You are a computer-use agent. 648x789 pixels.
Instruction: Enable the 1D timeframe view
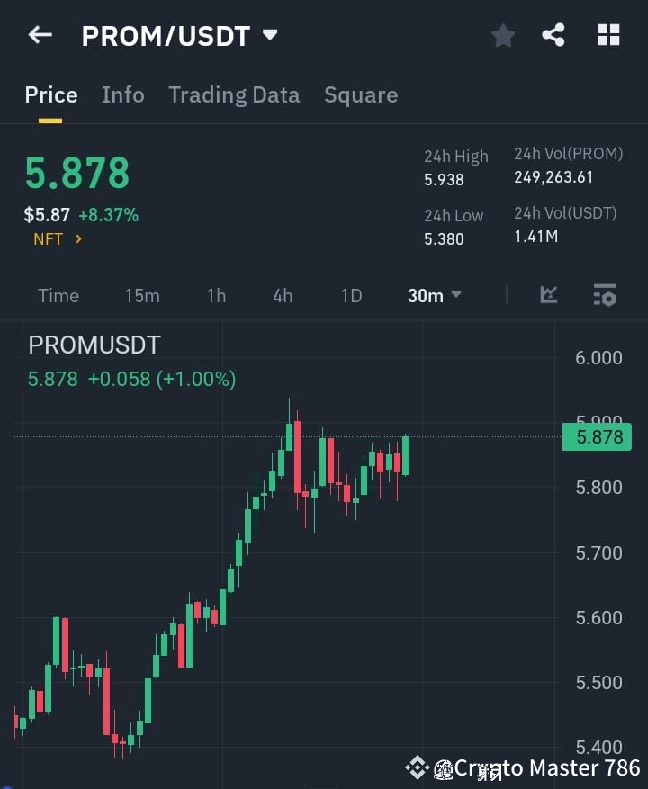tap(351, 295)
